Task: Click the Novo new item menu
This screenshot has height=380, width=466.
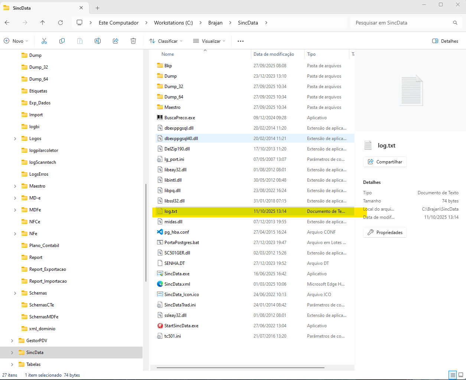Action: point(16,41)
